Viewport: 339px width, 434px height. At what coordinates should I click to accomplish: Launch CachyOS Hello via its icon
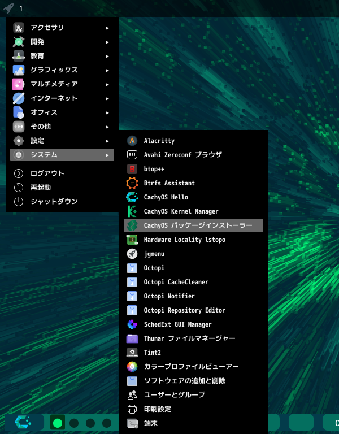pyautogui.click(x=132, y=197)
